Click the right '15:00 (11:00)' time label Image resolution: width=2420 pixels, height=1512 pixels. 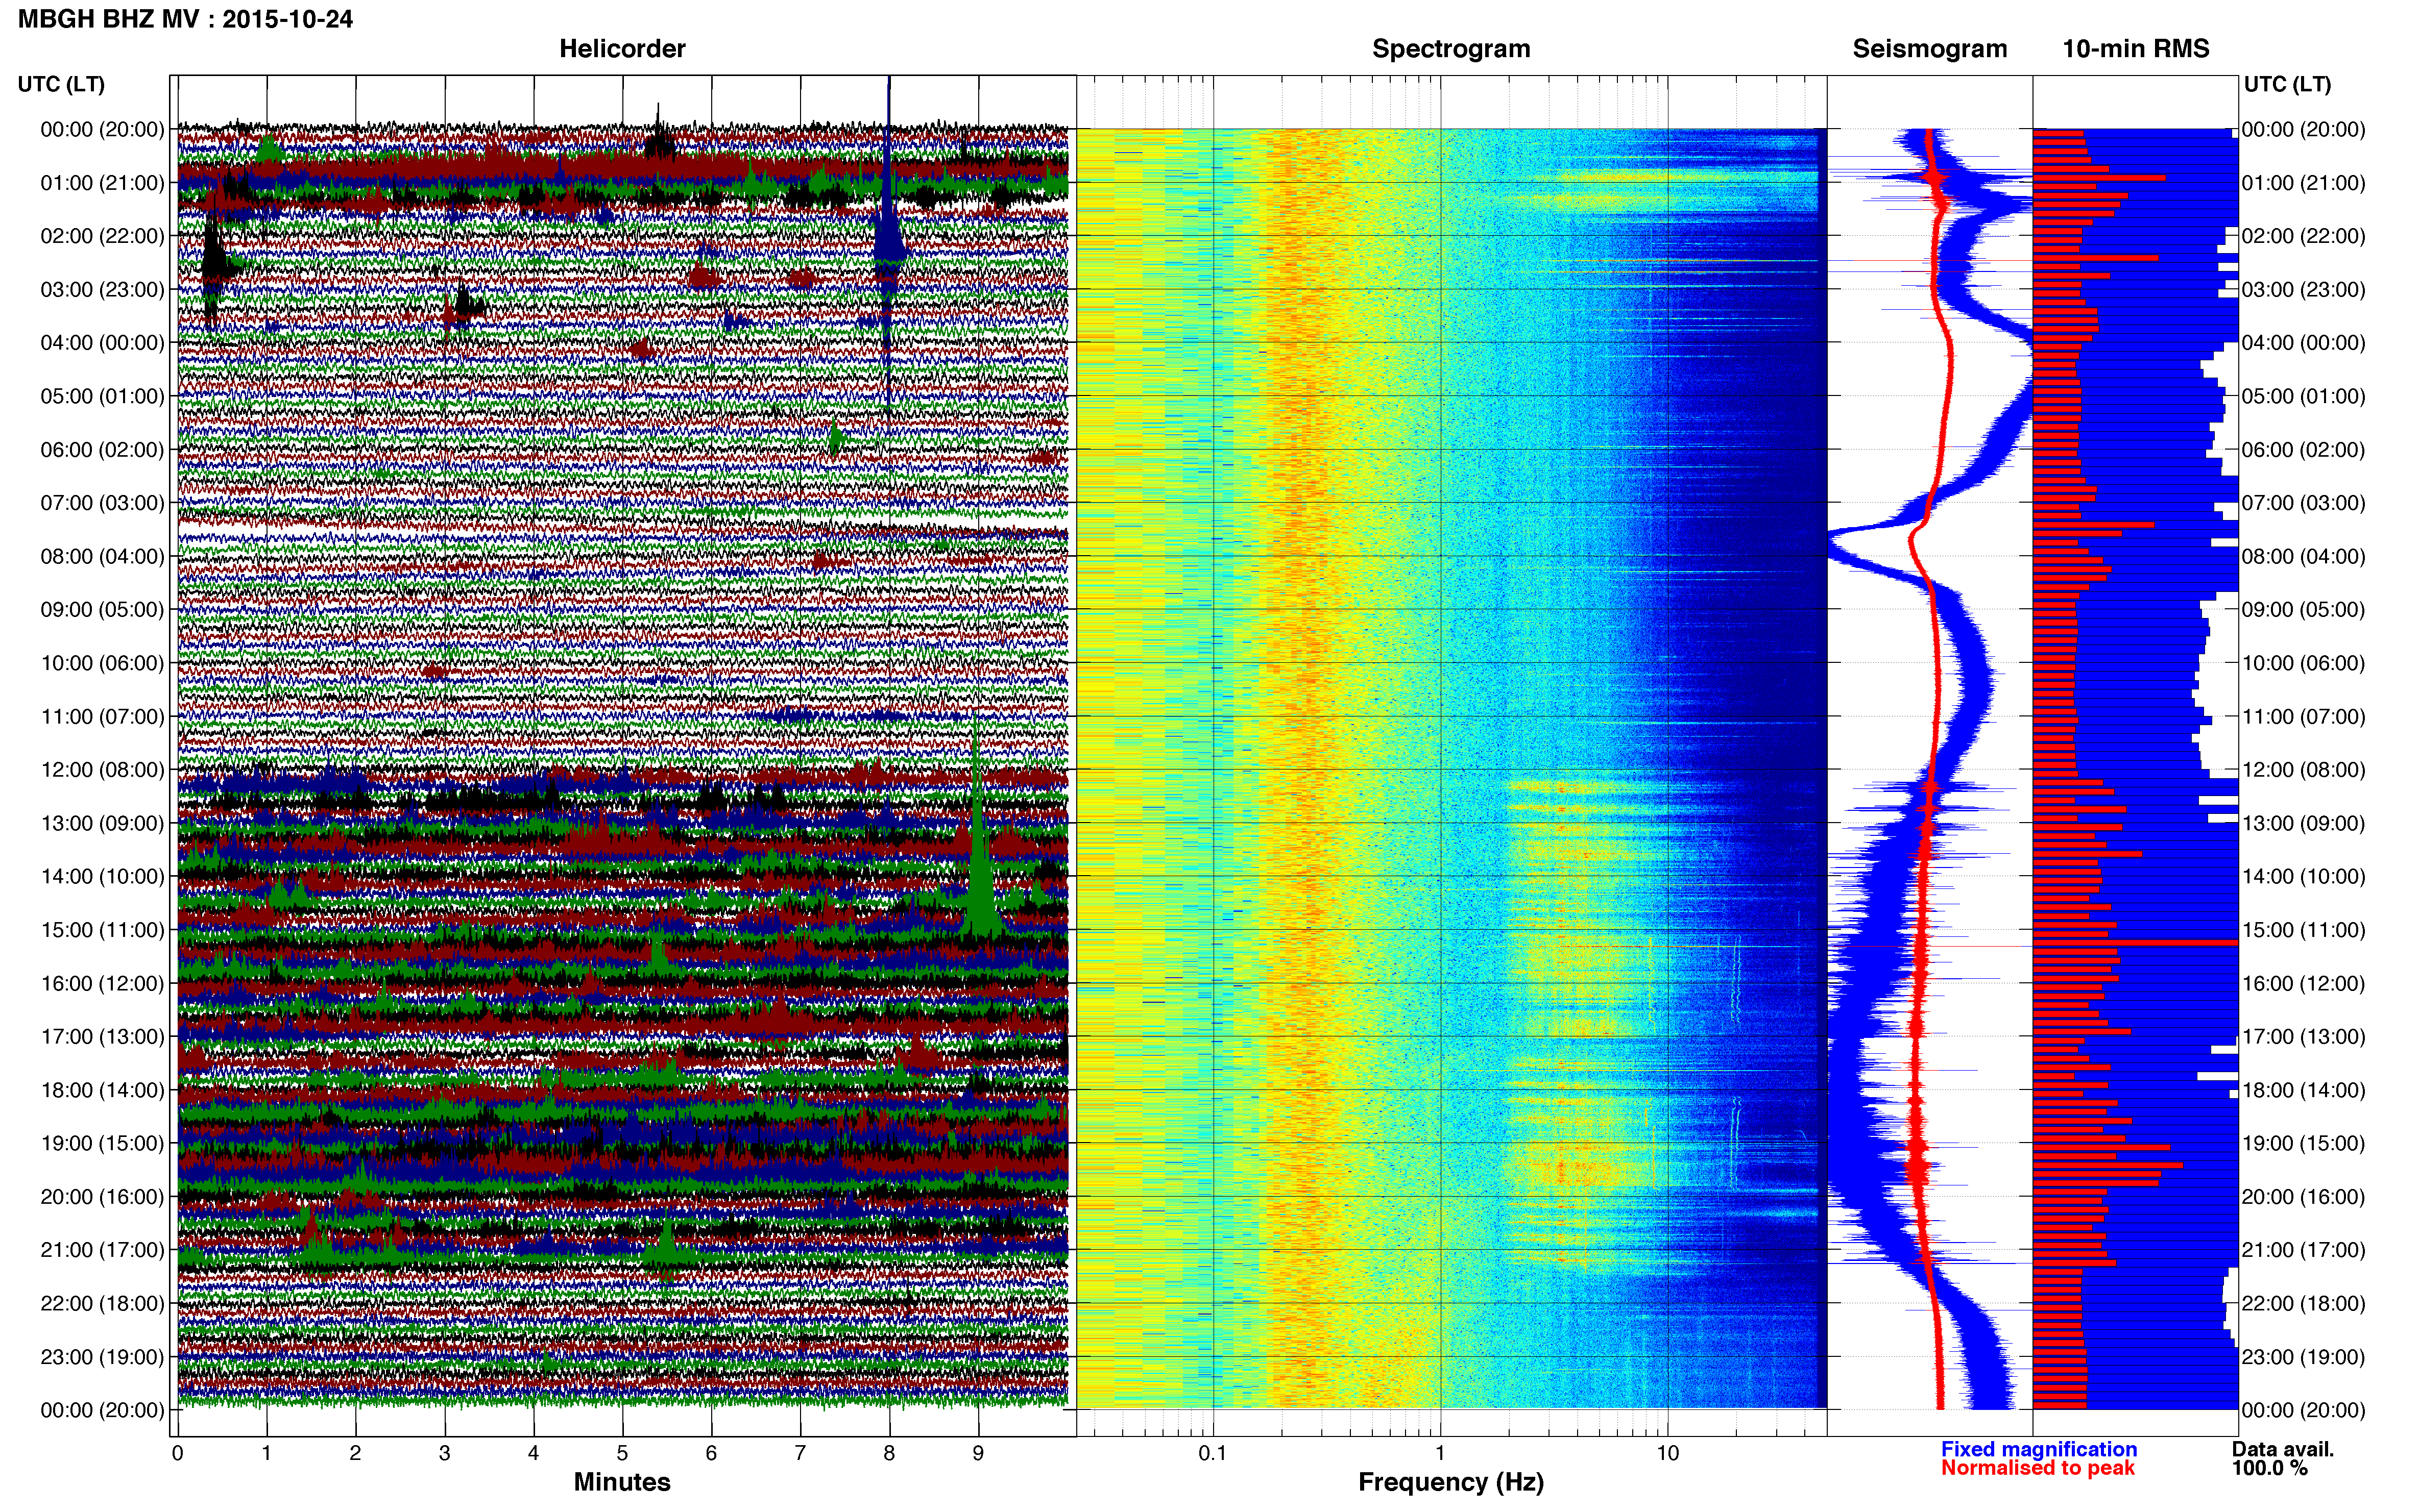coord(2303,930)
